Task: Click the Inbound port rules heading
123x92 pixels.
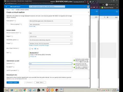Action: [x=12, y=75]
